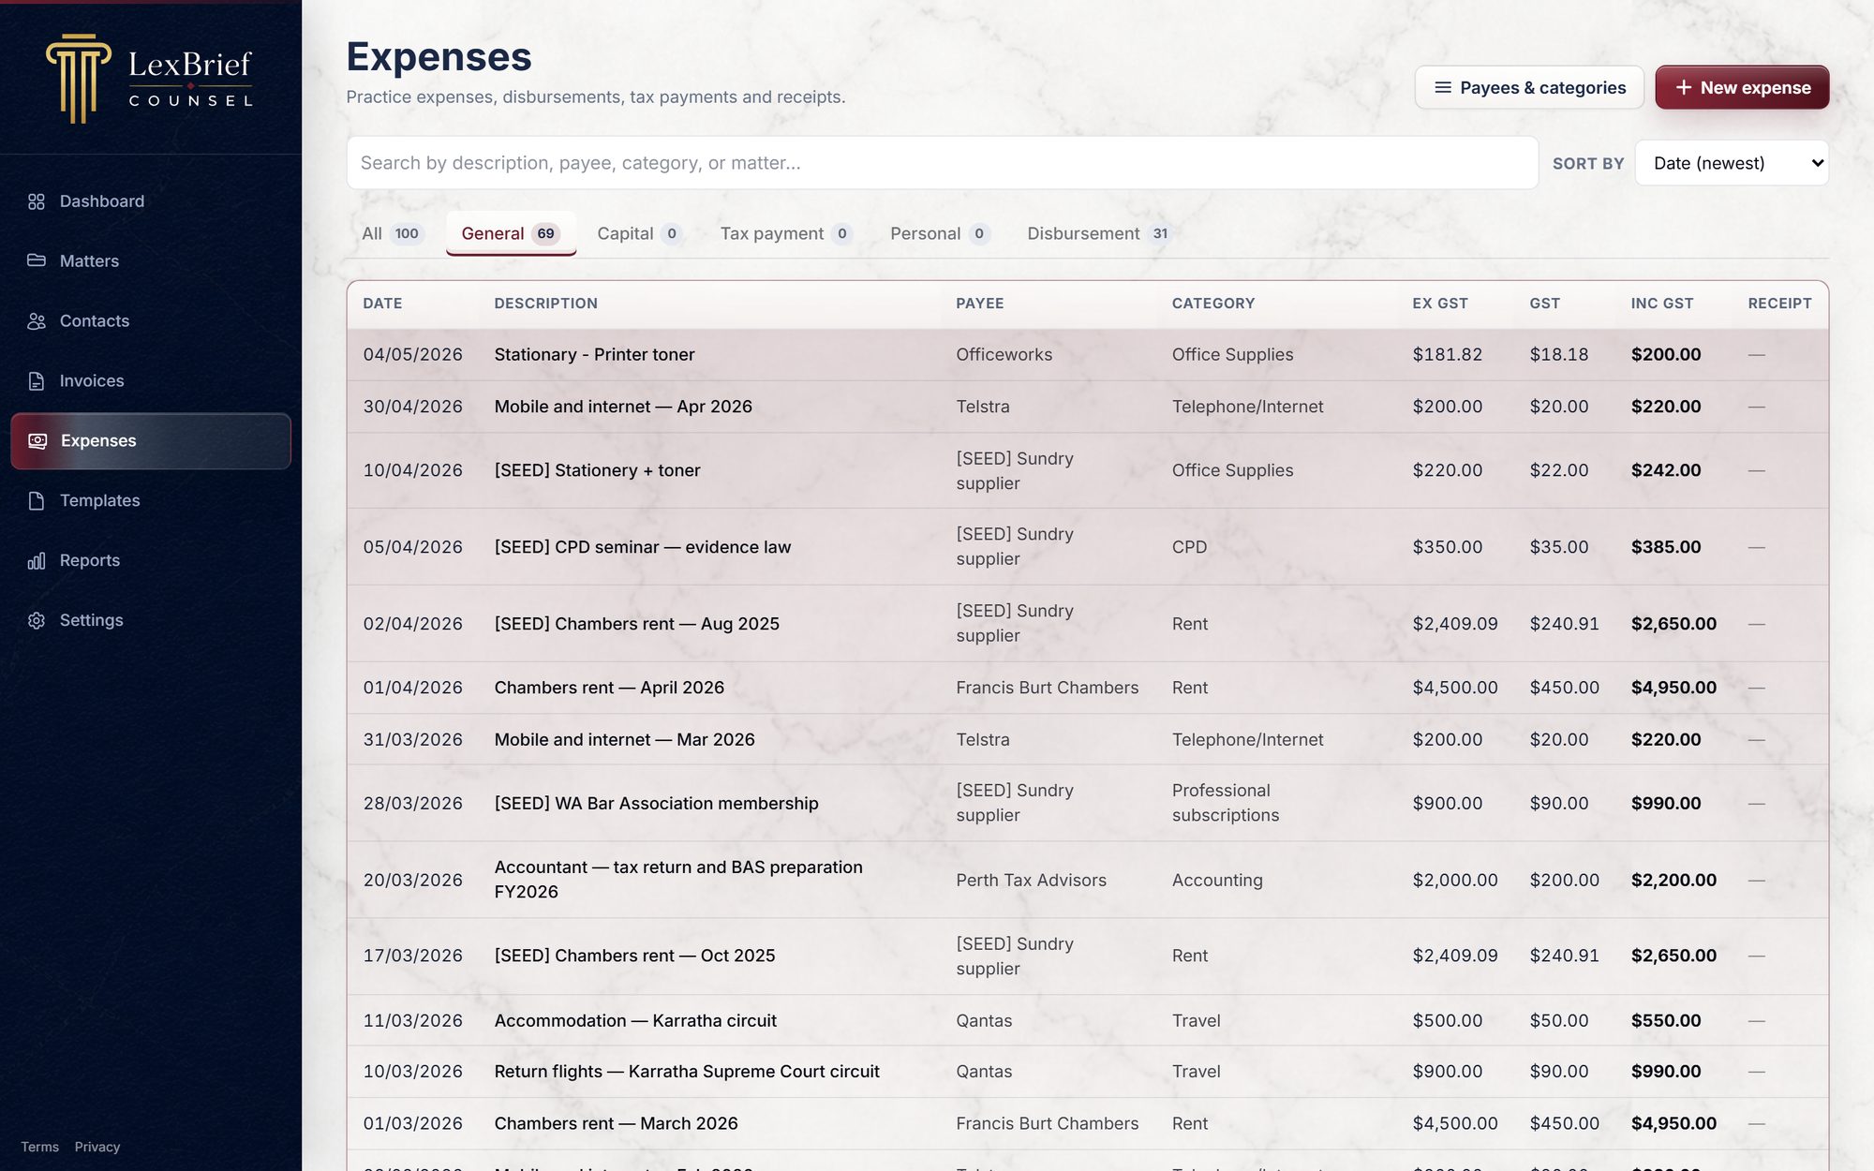Click the Contacts people icon

(37, 321)
